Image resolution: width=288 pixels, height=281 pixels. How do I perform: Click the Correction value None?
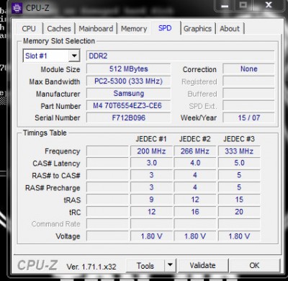click(x=248, y=69)
